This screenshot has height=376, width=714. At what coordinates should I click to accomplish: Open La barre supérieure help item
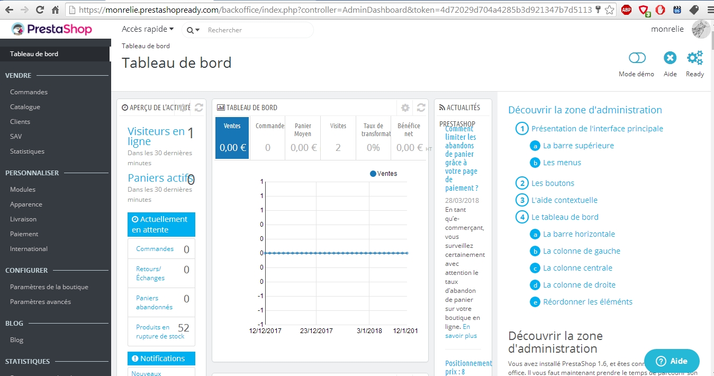[x=579, y=146]
